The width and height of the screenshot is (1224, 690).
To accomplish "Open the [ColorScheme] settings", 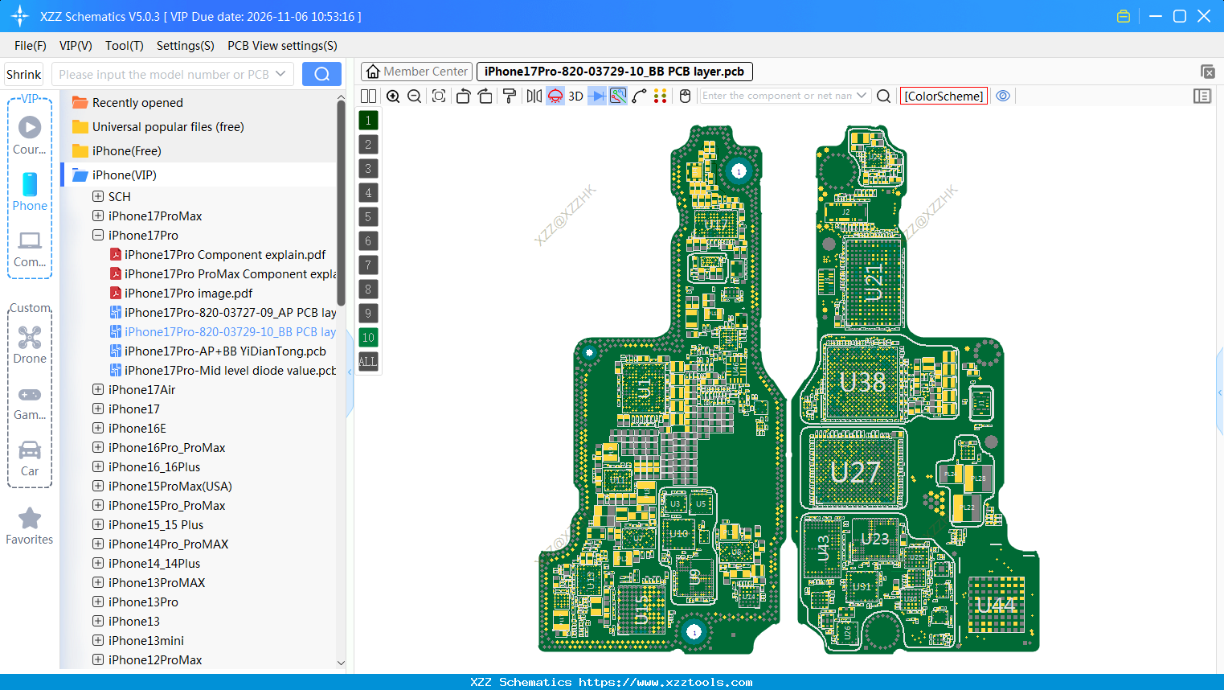I will 944,95.
